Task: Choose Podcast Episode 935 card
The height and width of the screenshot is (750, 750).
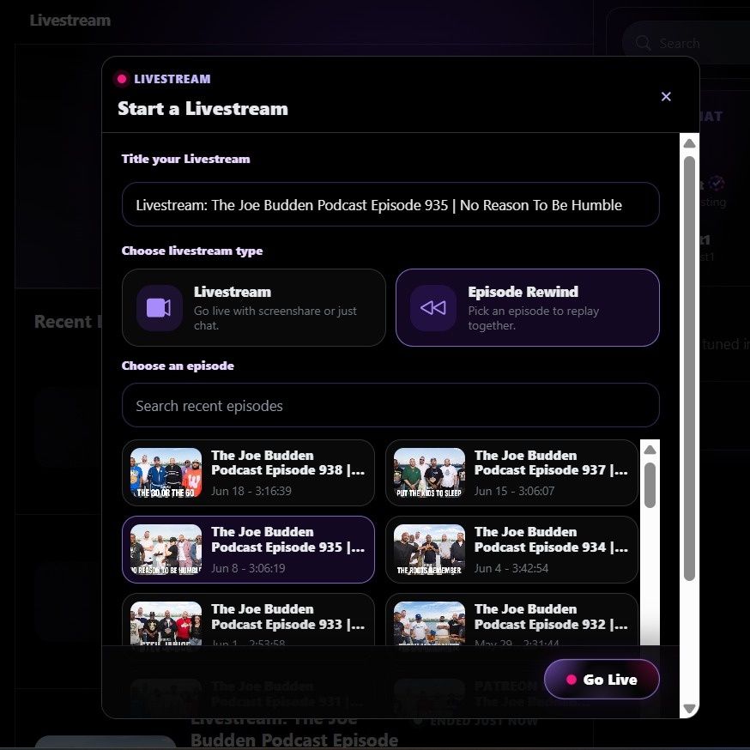Action: pyautogui.click(x=248, y=549)
